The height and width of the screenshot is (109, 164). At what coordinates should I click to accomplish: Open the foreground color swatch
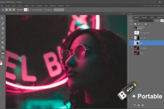click(1, 62)
